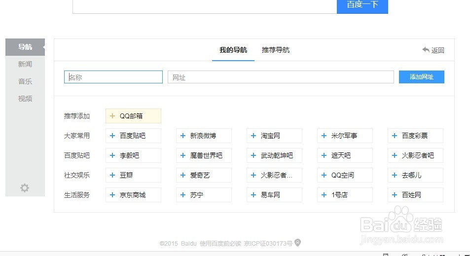Add 1号店 by its label text
Screen dimensions: 470x256
(x=339, y=195)
